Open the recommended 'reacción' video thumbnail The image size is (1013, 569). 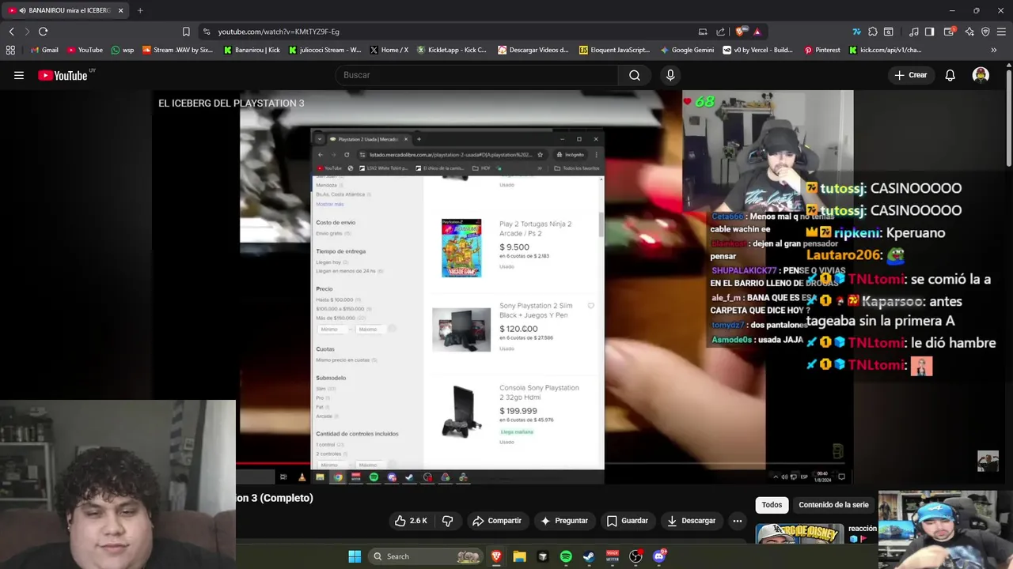pyautogui.click(x=799, y=534)
